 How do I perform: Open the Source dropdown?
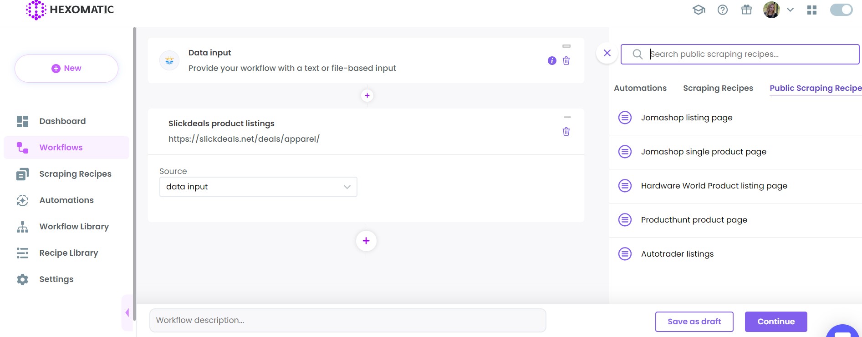[258, 187]
